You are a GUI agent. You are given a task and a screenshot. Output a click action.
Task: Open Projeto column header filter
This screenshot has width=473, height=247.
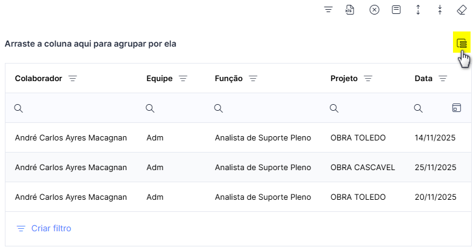[x=368, y=78]
